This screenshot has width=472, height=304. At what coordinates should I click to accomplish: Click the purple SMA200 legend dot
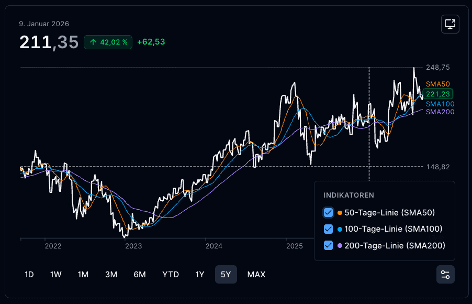tap(340, 245)
